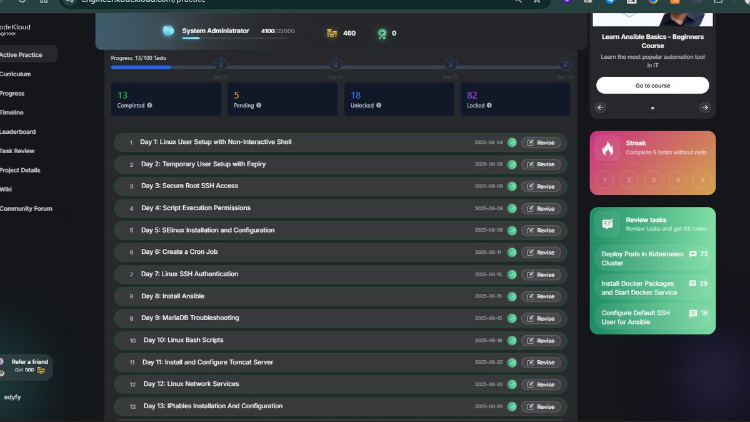Open Leaderboard in the sidebar
Screen dimensions: 750x422
click(18, 132)
